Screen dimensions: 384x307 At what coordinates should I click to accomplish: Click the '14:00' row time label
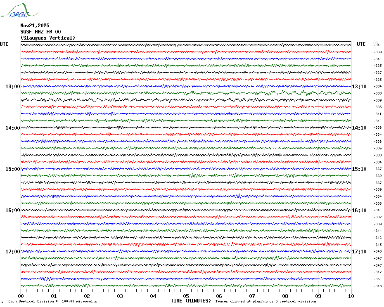[x=13, y=128]
